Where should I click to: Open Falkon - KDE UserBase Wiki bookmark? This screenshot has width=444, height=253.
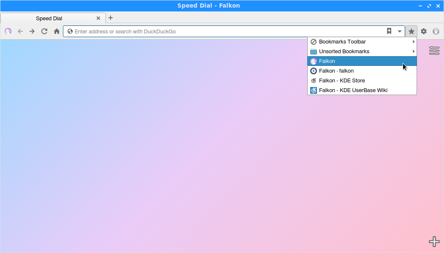pos(362,90)
